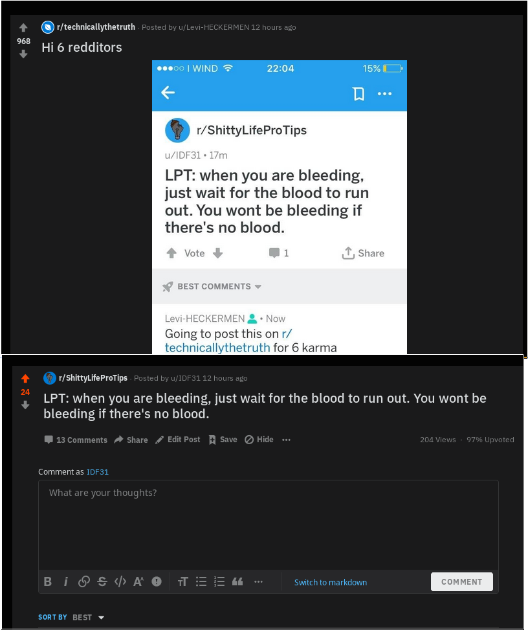This screenshot has width=528, height=630.
Task: Toggle bold formatting in comment editor
Action: click(x=48, y=581)
